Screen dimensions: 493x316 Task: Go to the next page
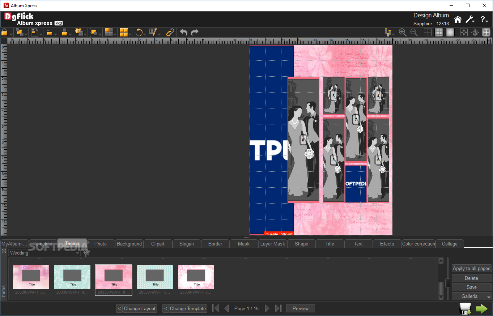(x=267, y=308)
